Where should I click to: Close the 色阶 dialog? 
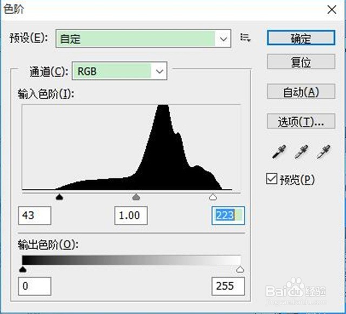click(331, 10)
